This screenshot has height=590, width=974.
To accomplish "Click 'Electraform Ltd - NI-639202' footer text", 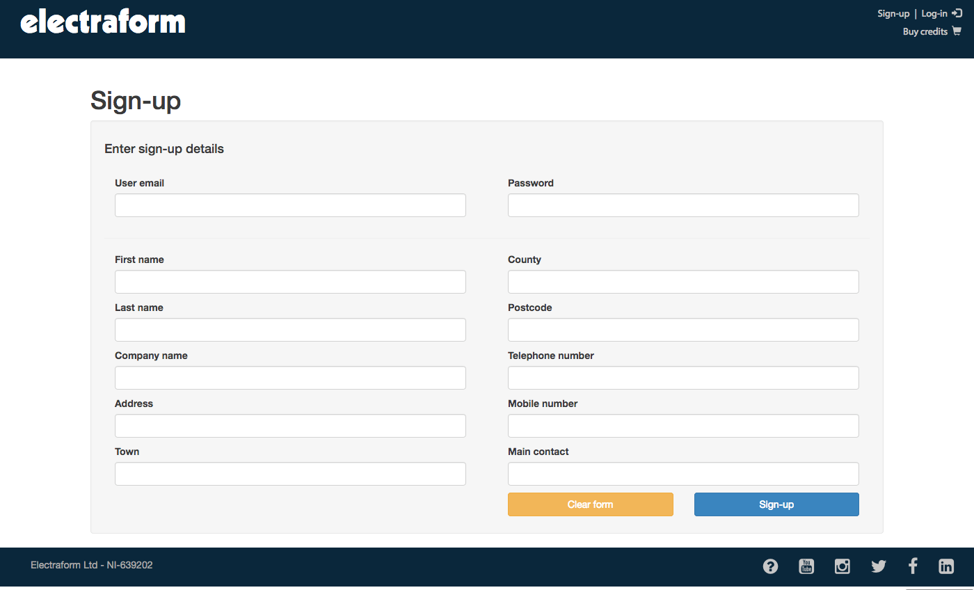I will (x=92, y=565).
